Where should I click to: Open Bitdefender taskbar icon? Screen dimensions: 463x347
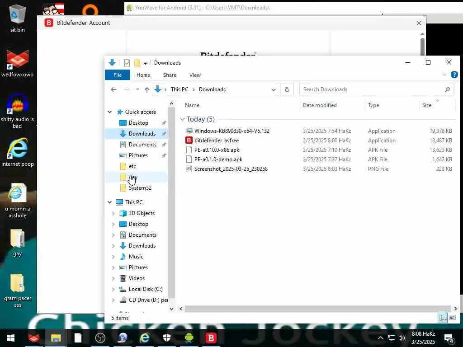(211, 338)
